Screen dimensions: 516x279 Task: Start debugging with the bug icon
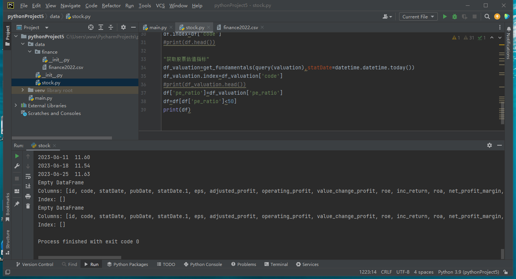(455, 16)
